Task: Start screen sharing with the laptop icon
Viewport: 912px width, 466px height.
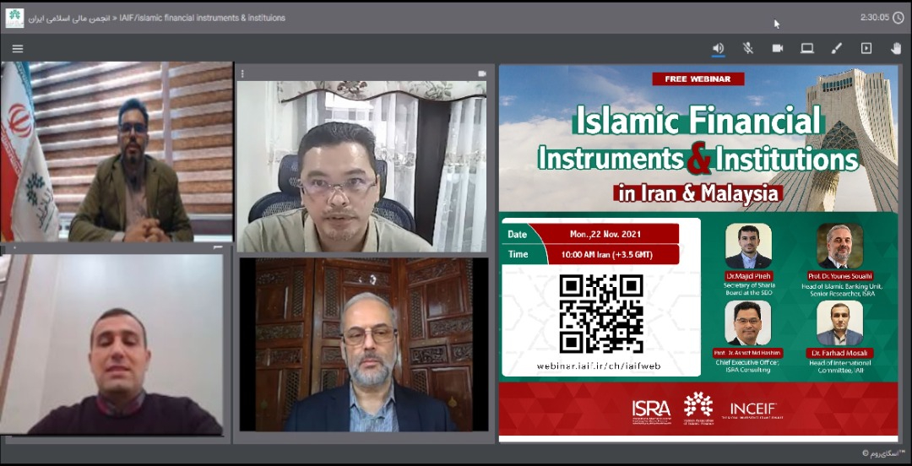Action: (807, 48)
